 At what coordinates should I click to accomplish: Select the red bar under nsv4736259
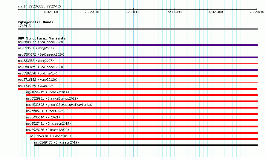click(x=137, y=89)
